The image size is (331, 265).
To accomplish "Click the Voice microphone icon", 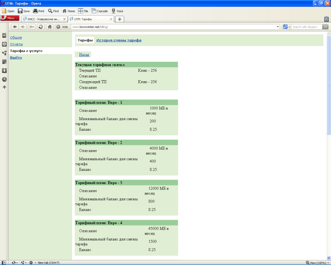I will (117, 11).
